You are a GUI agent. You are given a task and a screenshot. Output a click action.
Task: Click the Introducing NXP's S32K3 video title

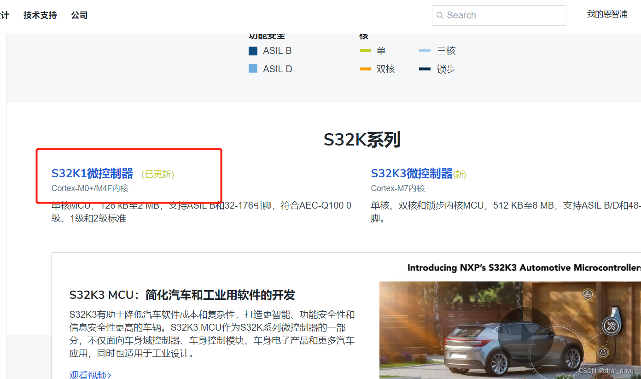coord(524,268)
